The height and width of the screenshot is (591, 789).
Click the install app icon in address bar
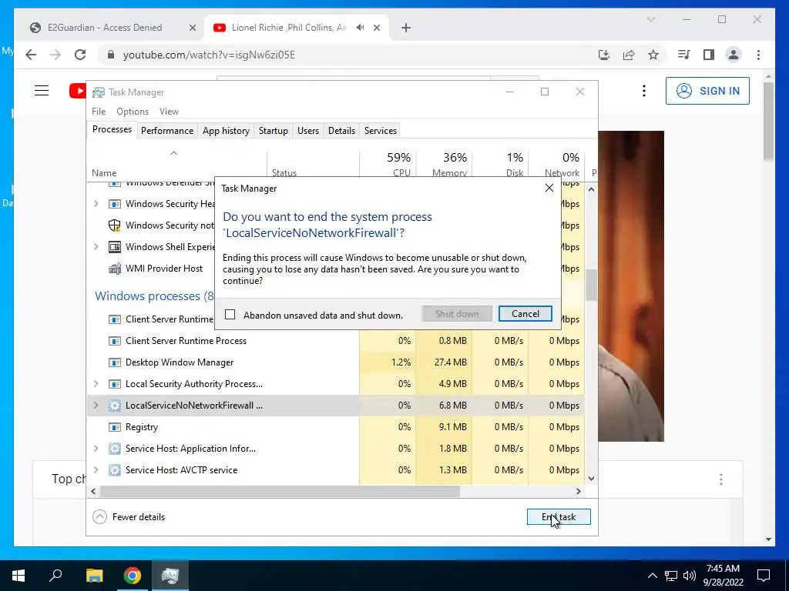pyautogui.click(x=604, y=55)
